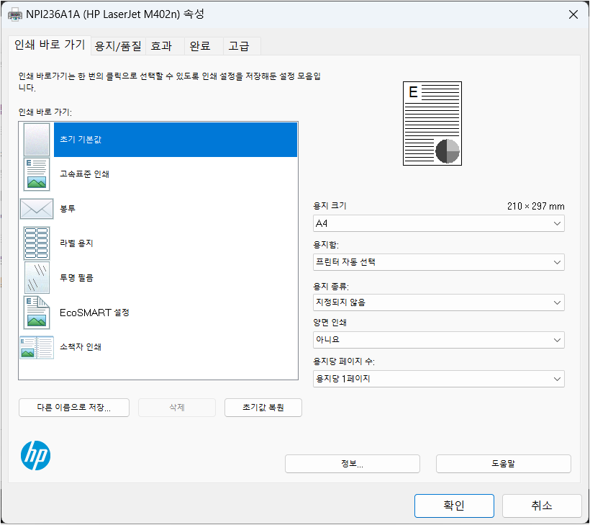
Task: Open the 용지함 프린터 자동 선택 dropdown
Action: [x=438, y=262]
